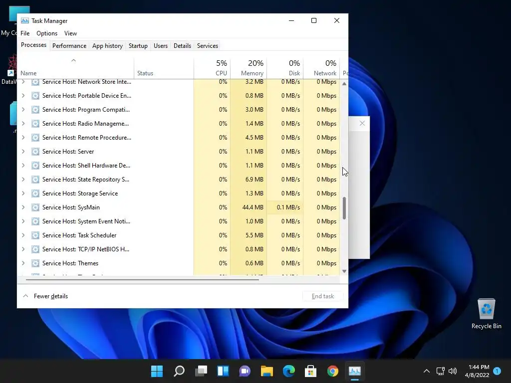
Task: Switch to the Performance tab
Action: [69, 46]
